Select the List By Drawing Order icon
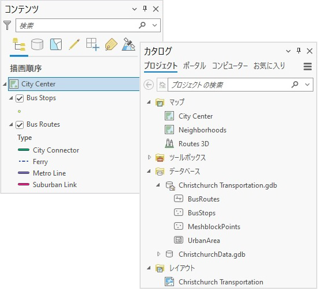 19,44
